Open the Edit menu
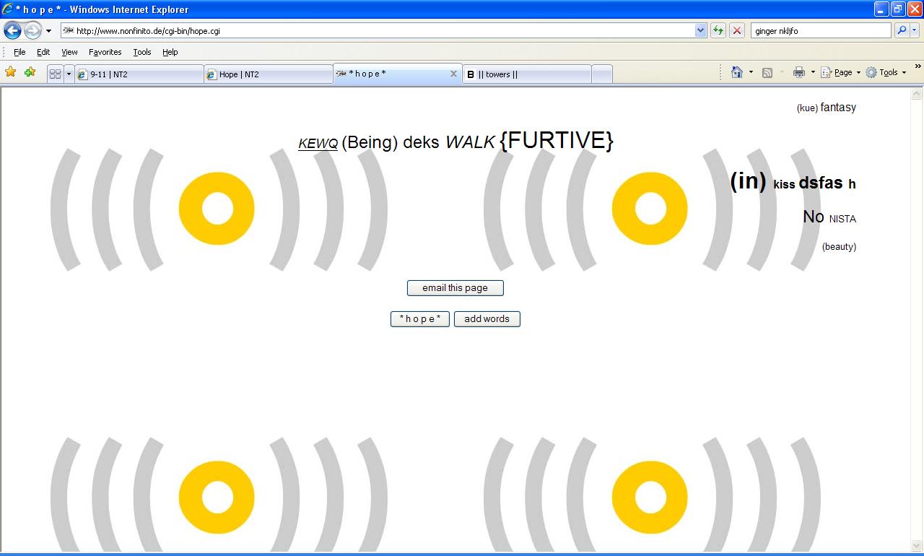 pos(43,52)
